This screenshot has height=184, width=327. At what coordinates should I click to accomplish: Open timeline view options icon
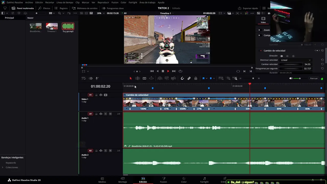tap(83, 78)
